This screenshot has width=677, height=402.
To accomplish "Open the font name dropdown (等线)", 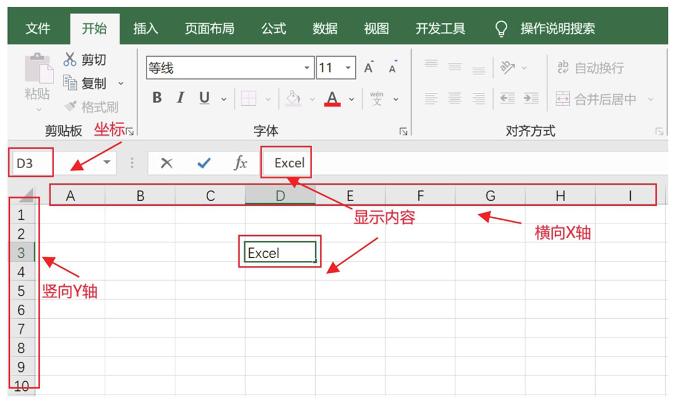I will (x=307, y=68).
